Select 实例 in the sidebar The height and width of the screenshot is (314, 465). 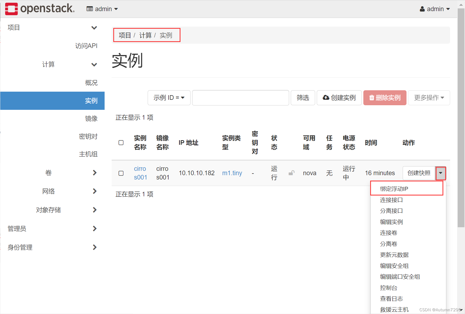[52, 101]
